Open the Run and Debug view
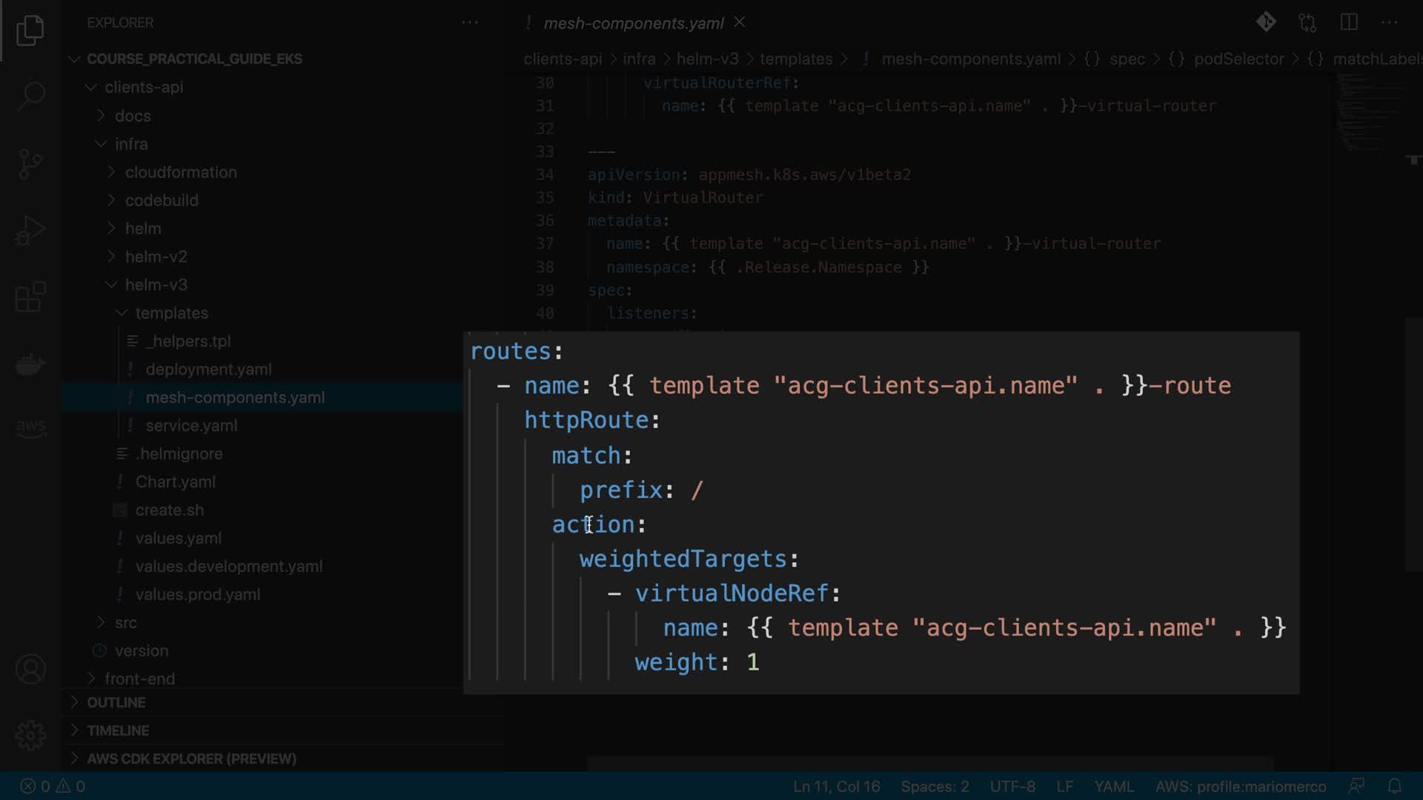 (30, 230)
